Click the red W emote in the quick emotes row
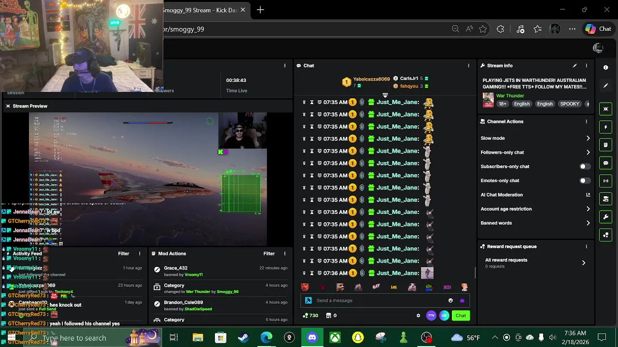Image resolution: width=618 pixels, height=347 pixels. 323,287
